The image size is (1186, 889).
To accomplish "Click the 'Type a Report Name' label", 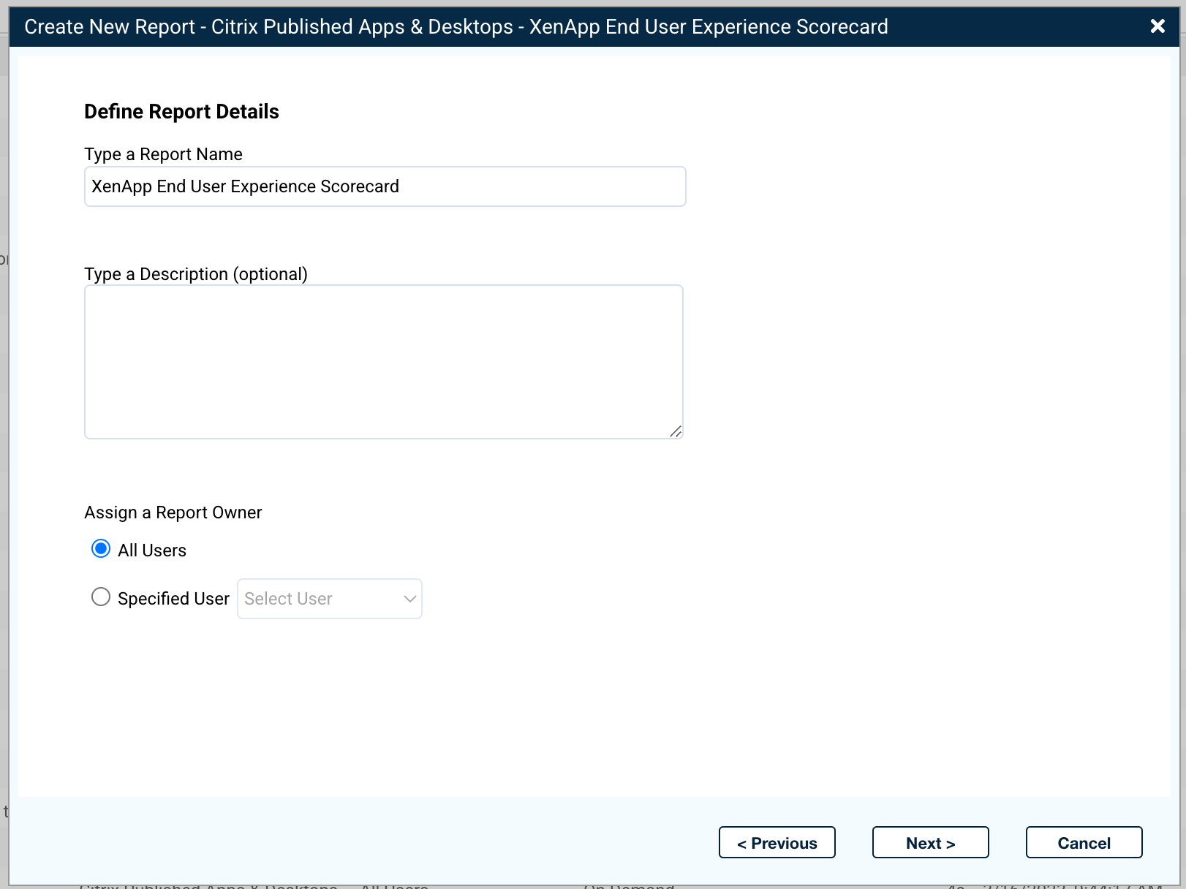I will coord(163,154).
